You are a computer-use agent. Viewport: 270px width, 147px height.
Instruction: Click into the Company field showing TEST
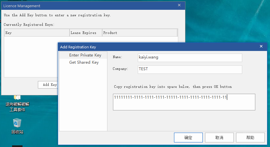click(x=190, y=69)
